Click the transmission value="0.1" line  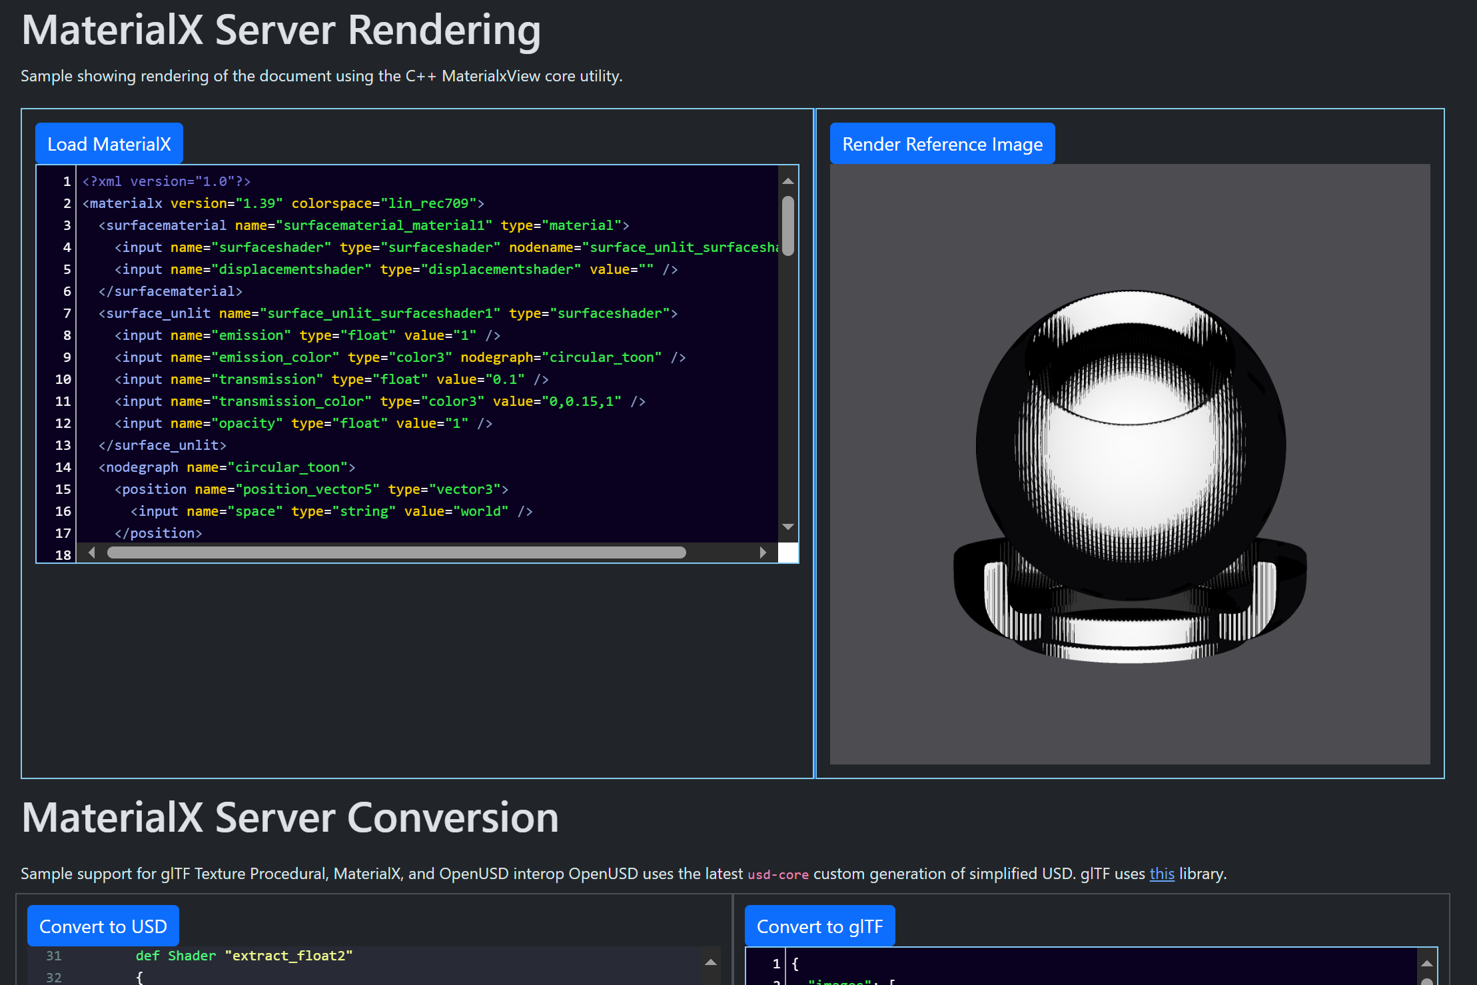332,379
